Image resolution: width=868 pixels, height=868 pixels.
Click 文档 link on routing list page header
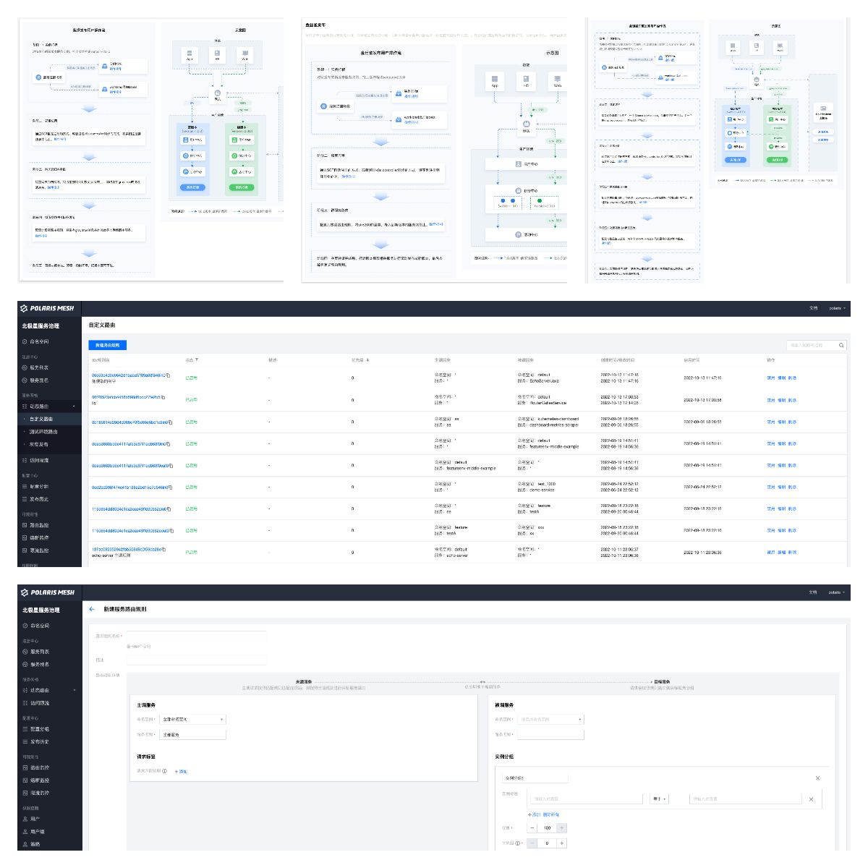[x=813, y=308]
